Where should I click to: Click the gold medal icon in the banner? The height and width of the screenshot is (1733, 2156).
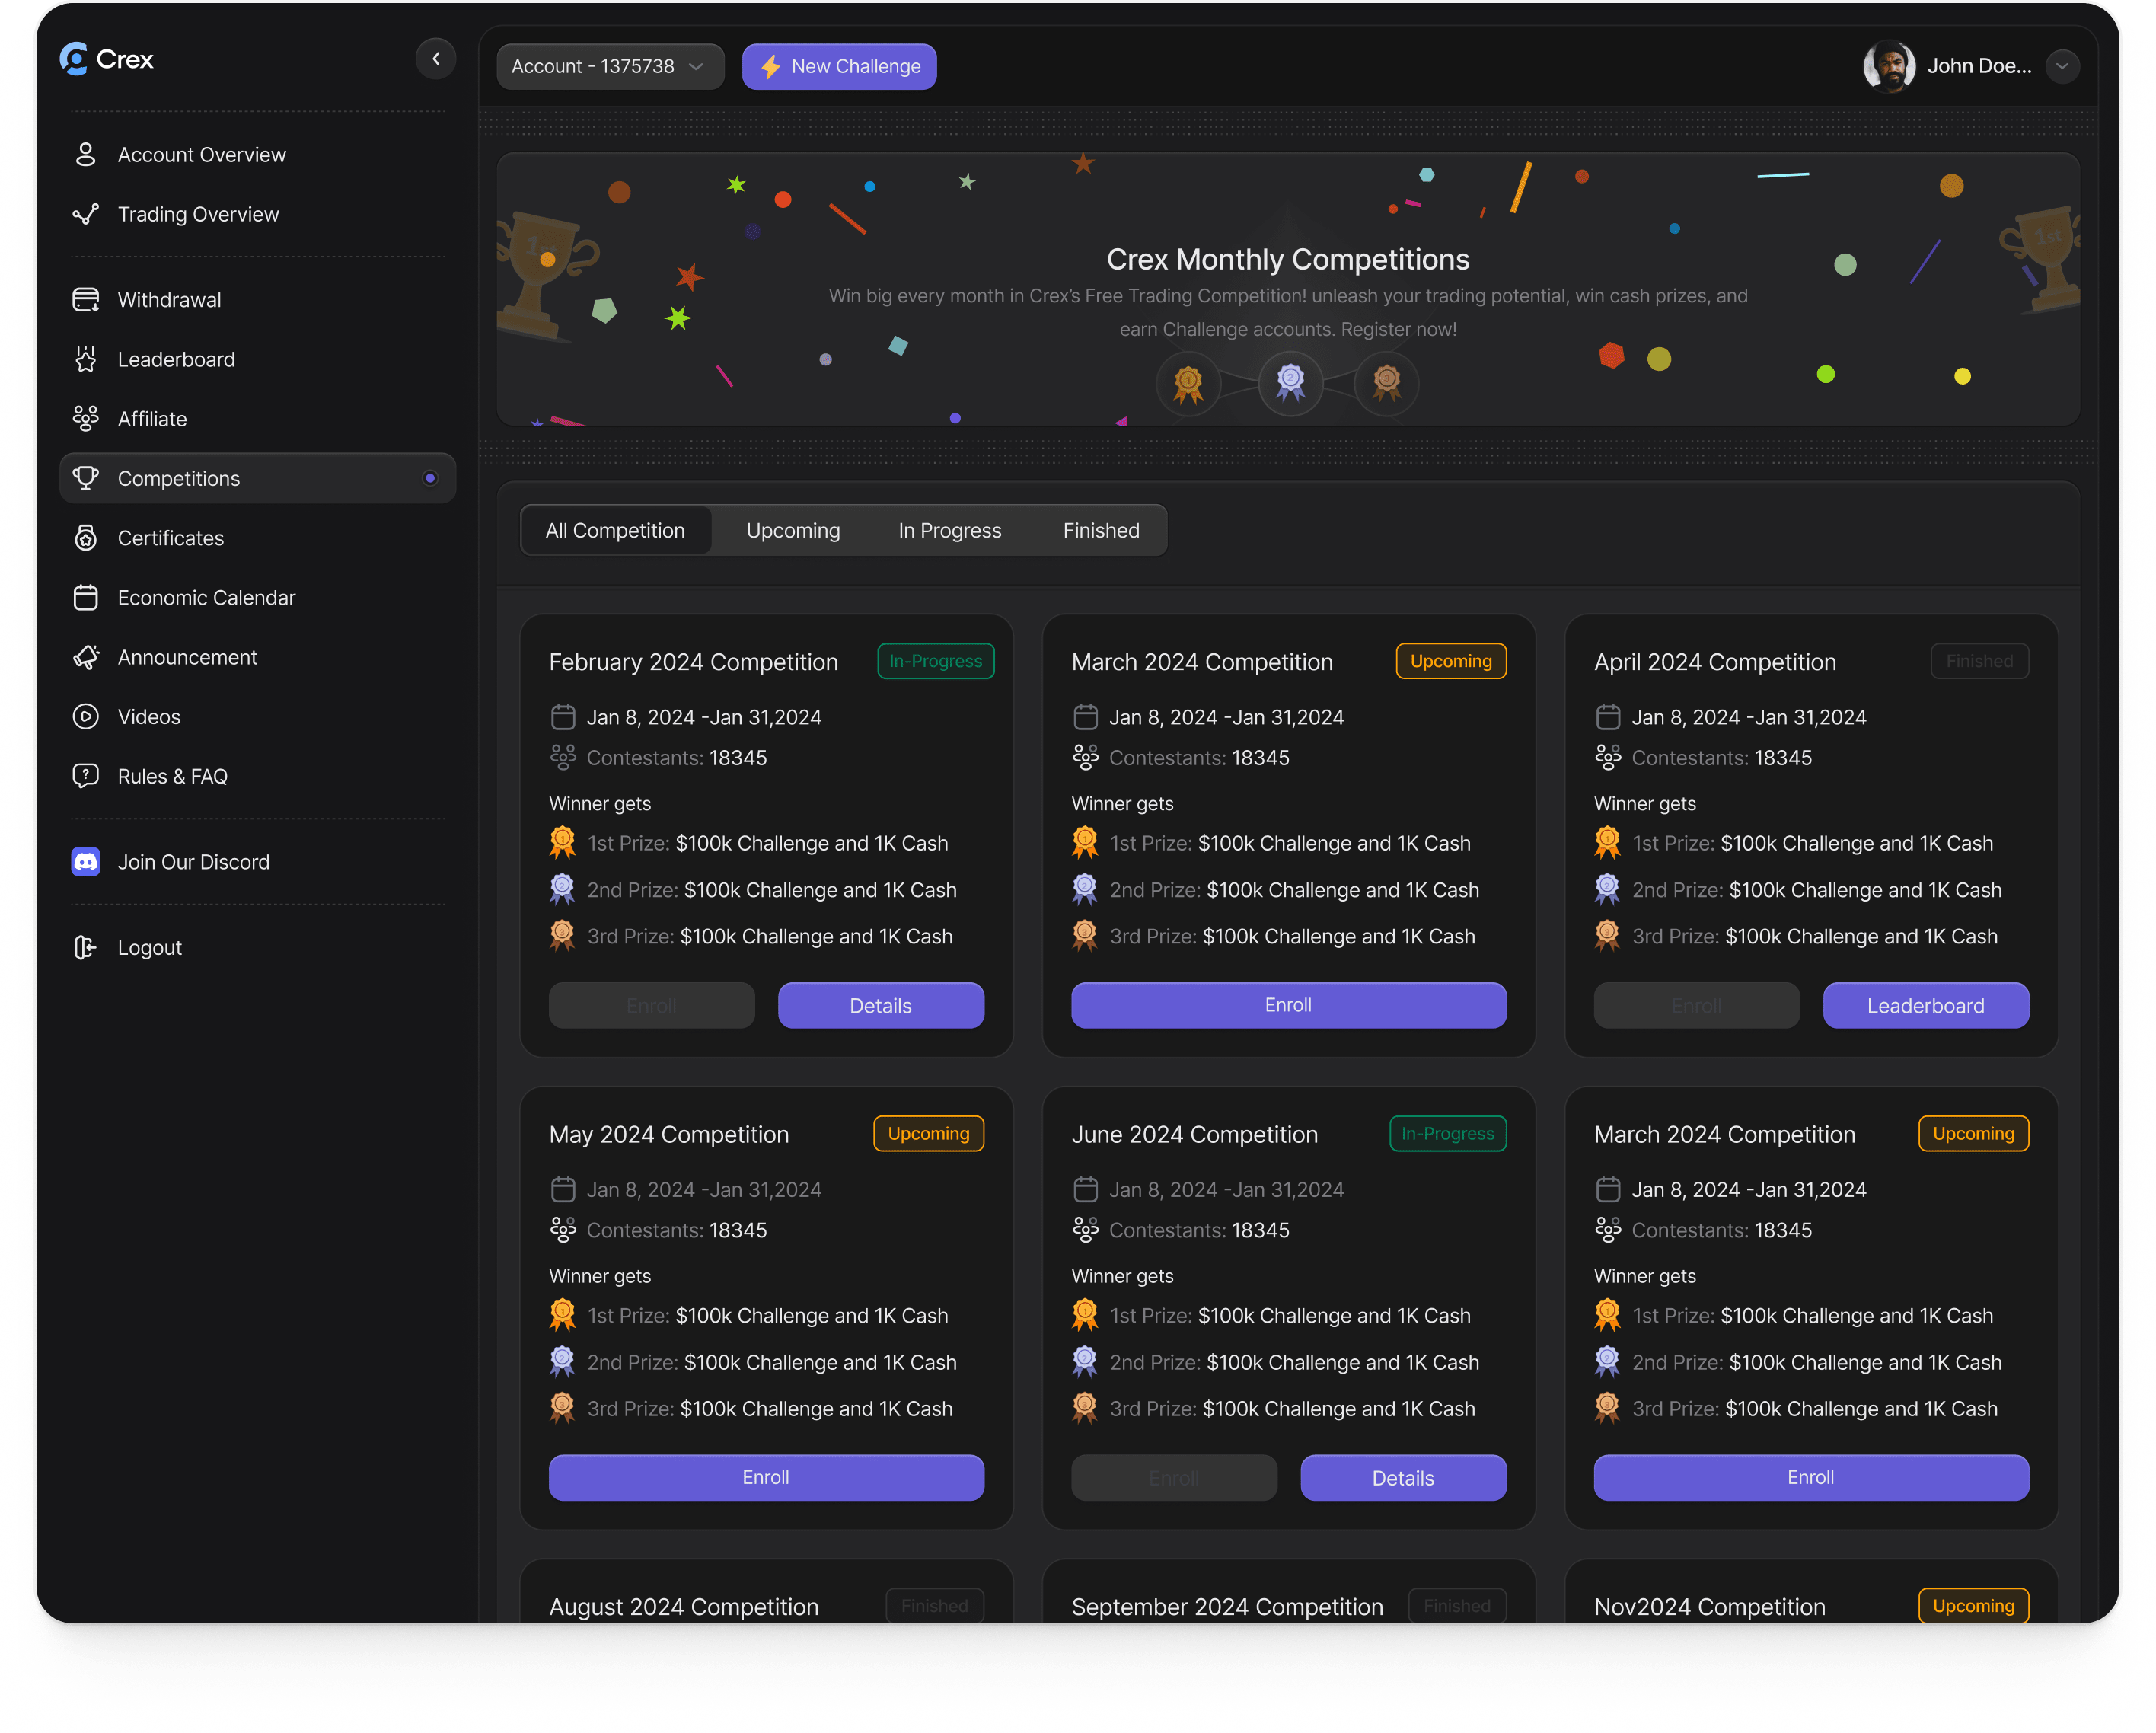(x=1188, y=383)
